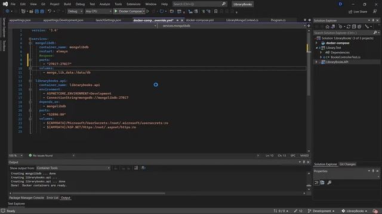Open the Docker Compose start dropdown arrow
Viewport: 382px width, 214px height.
point(144,11)
